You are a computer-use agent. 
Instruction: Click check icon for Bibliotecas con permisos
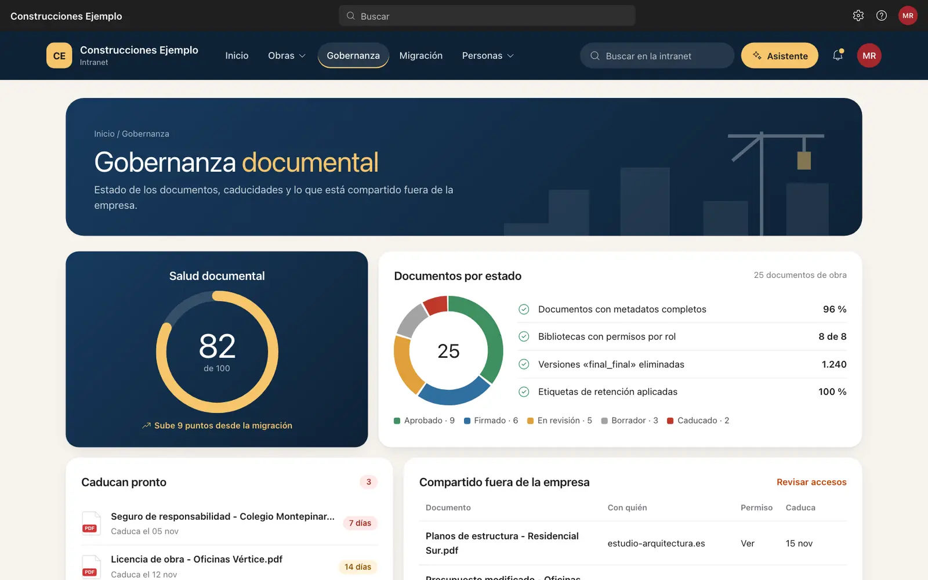pyautogui.click(x=524, y=336)
